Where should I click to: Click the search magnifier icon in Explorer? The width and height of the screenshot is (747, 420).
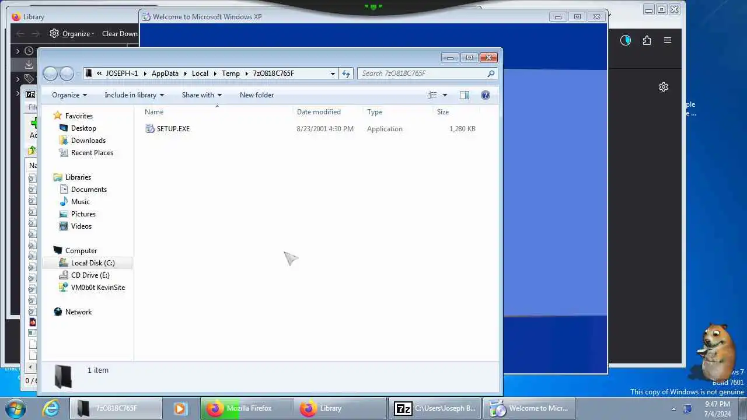coord(491,73)
